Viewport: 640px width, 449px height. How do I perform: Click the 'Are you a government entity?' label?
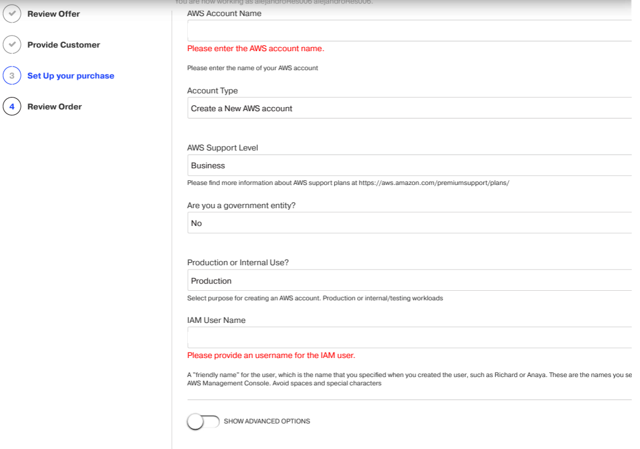pyautogui.click(x=241, y=206)
